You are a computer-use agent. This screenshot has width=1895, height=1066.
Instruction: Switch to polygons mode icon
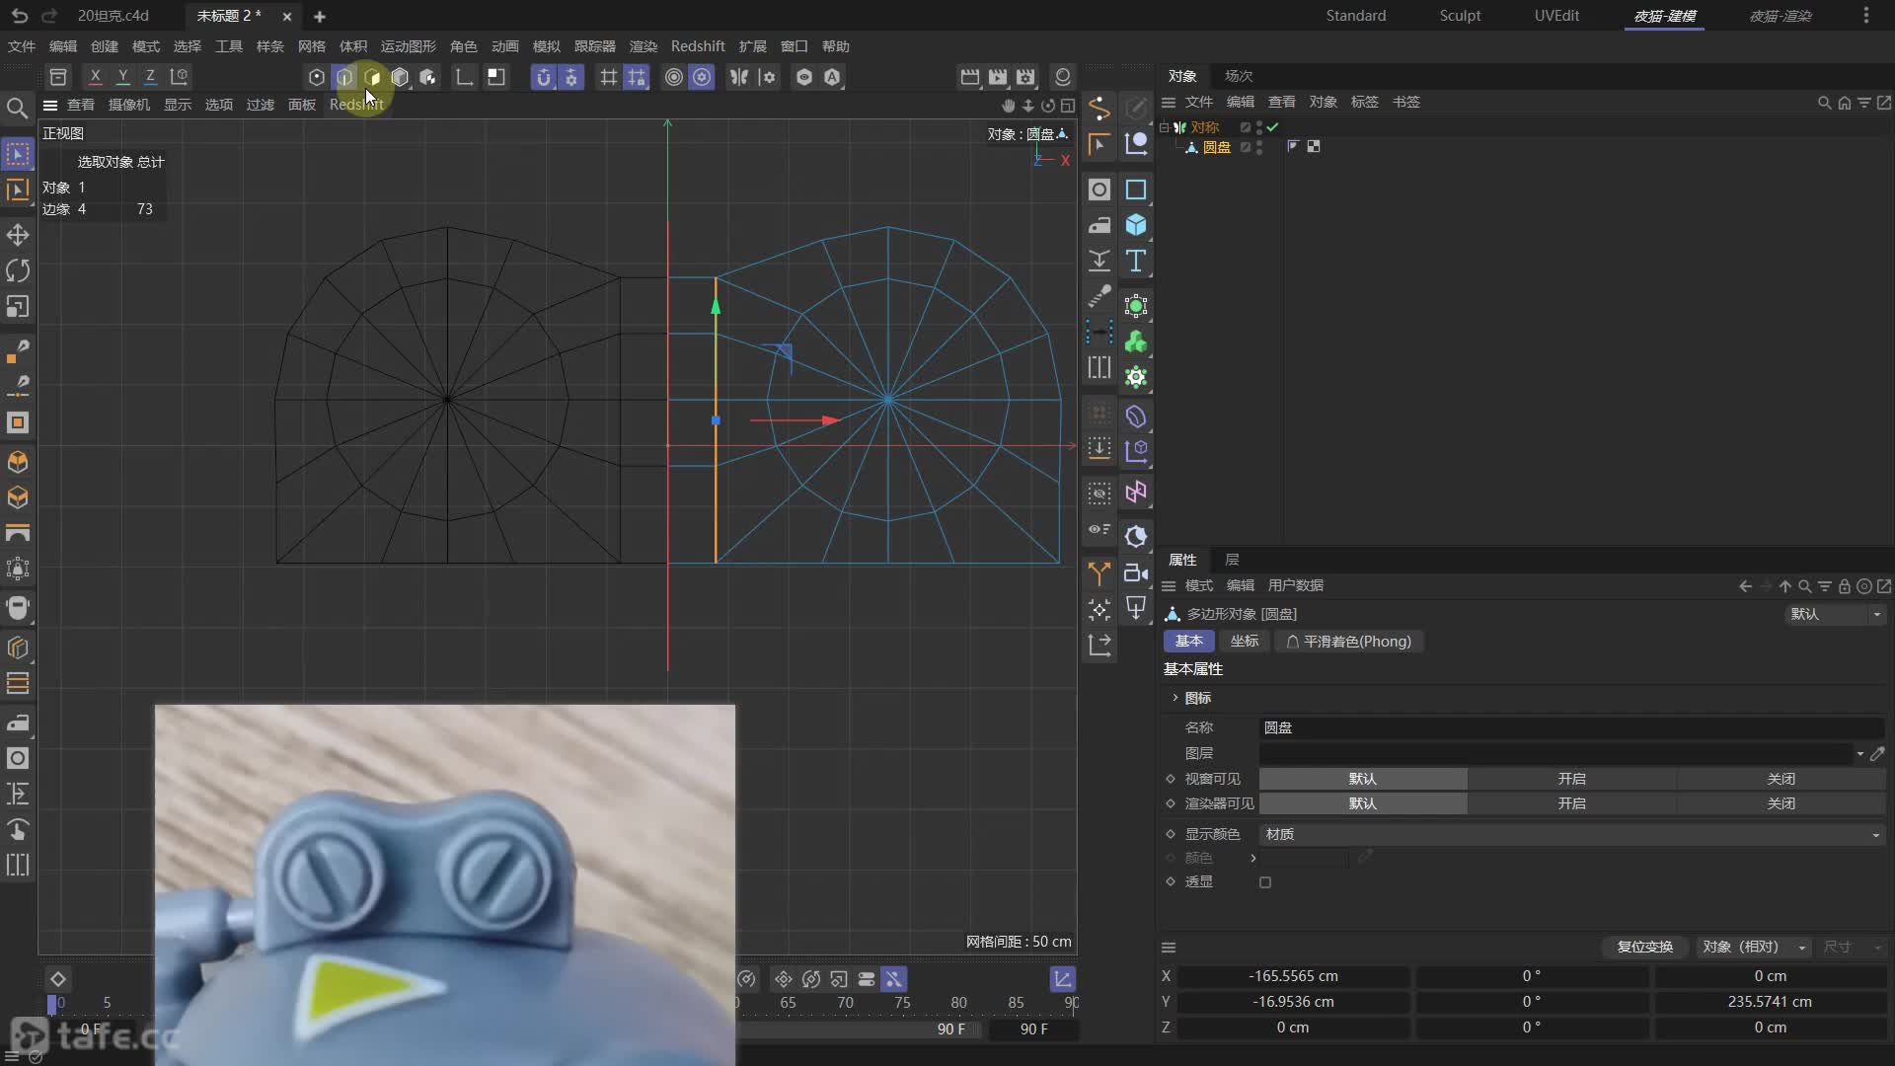372,77
